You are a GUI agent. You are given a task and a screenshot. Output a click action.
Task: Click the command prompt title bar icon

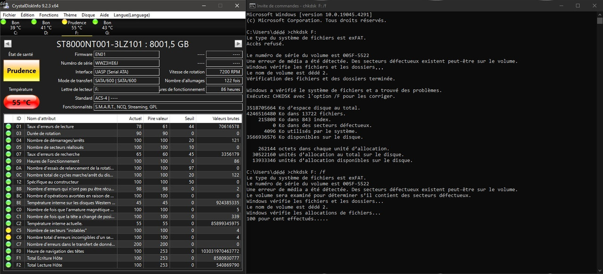252,6
